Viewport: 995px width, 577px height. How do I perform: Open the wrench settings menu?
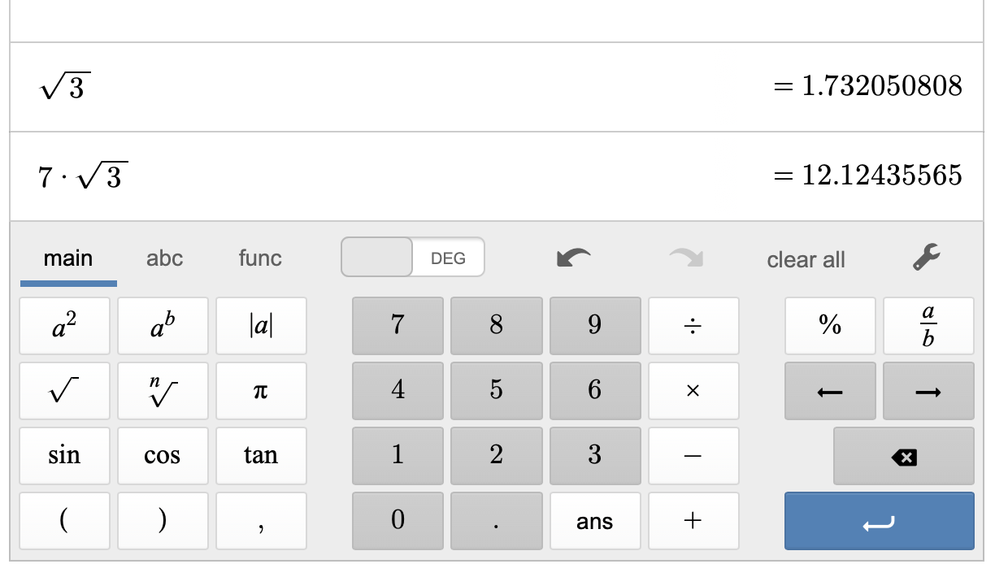tap(926, 258)
